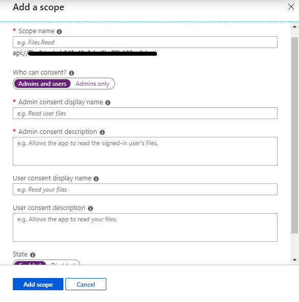This screenshot has width=299, height=302.
Task: Show the State info icon tooltip
Action: pos(33,255)
